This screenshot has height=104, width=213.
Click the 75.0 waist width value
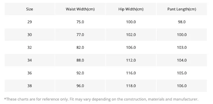pyautogui.click(x=80, y=22)
